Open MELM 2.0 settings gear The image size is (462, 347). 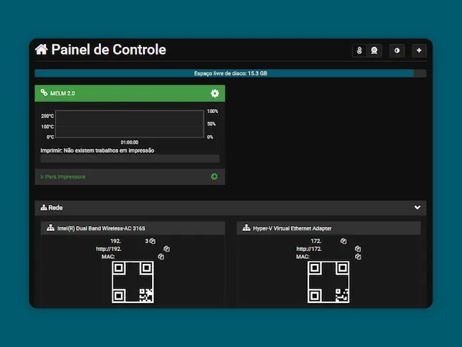(215, 93)
